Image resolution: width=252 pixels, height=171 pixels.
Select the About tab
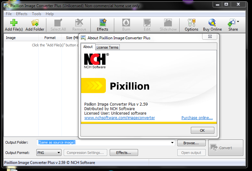click(x=88, y=47)
